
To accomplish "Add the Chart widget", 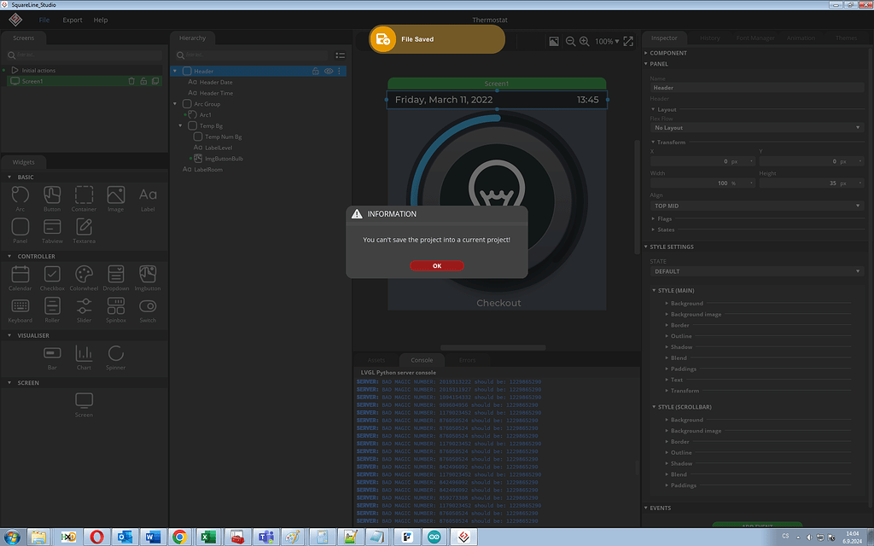I will [84, 357].
